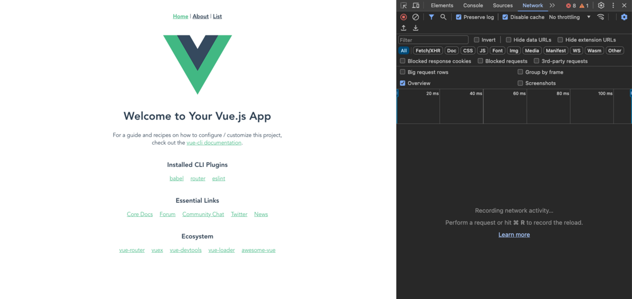Viewport: 632px width, 299px height.
Task: Focus the network Filter text field
Action: [433, 39]
